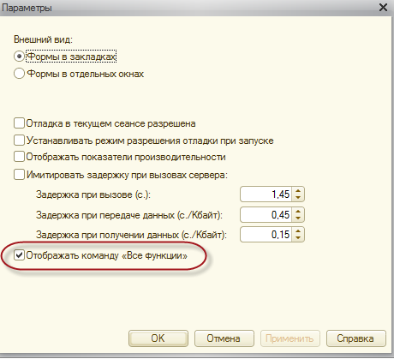Click the Применить button
Viewport: 394px width, 359px height.
(x=290, y=338)
